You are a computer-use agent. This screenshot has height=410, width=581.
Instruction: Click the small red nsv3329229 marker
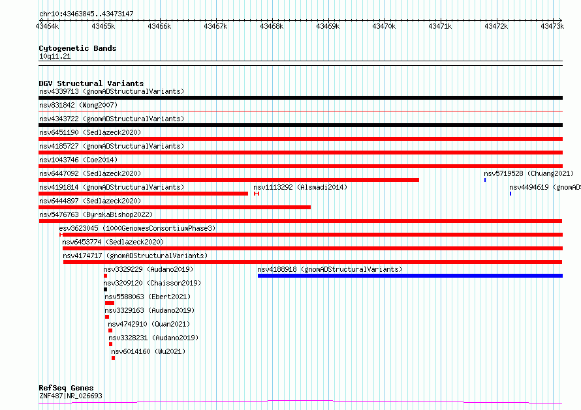coord(106,276)
